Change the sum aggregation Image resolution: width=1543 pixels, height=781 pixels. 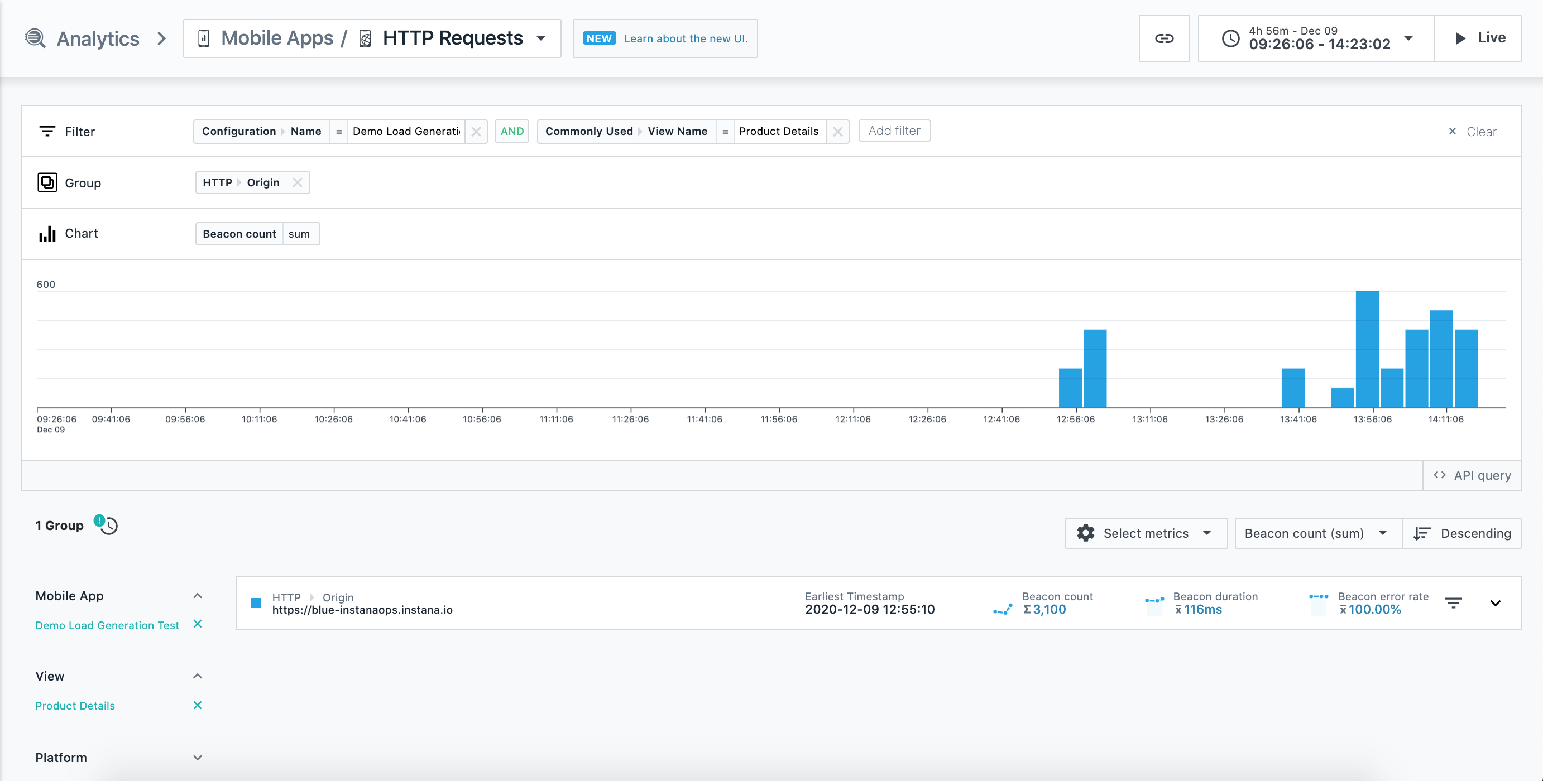click(x=300, y=234)
